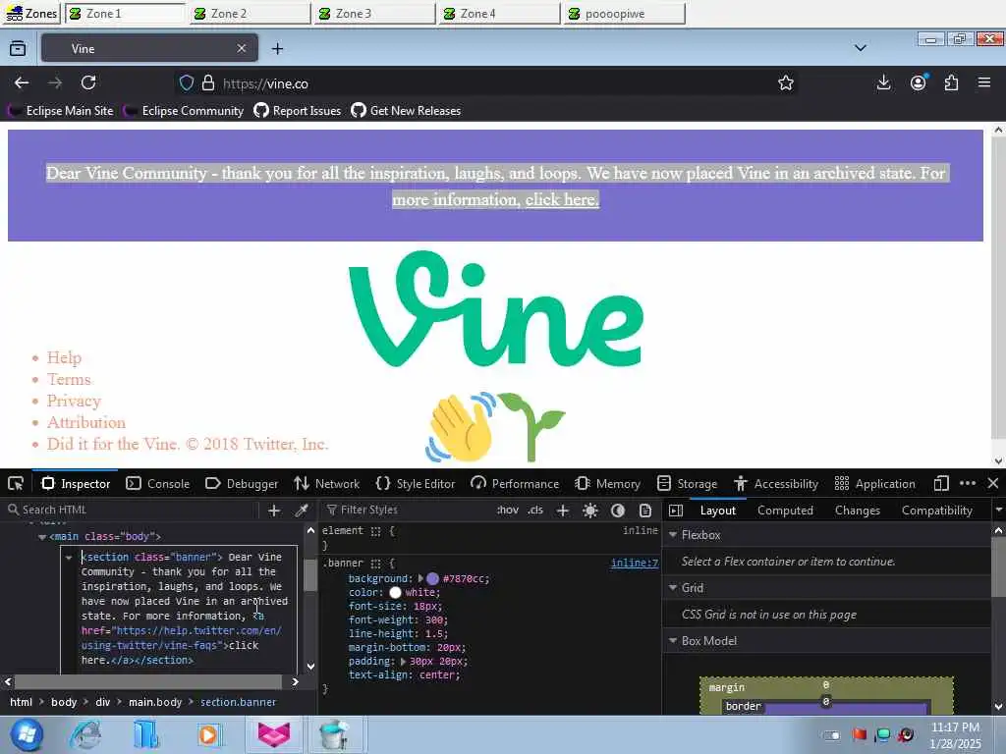The image size is (1006, 754).
Task: Switch to the Zone 2 tab
Action: pos(251,14)
